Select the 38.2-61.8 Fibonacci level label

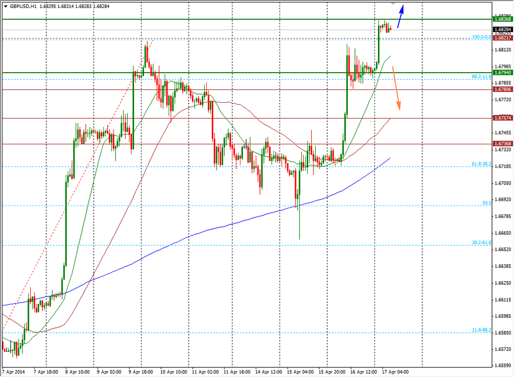481,242
